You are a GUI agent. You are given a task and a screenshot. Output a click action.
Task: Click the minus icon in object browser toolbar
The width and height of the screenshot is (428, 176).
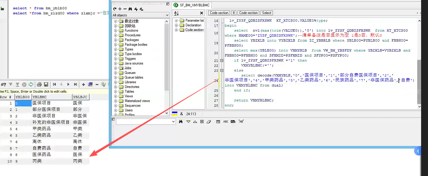(x=125, y=9)
